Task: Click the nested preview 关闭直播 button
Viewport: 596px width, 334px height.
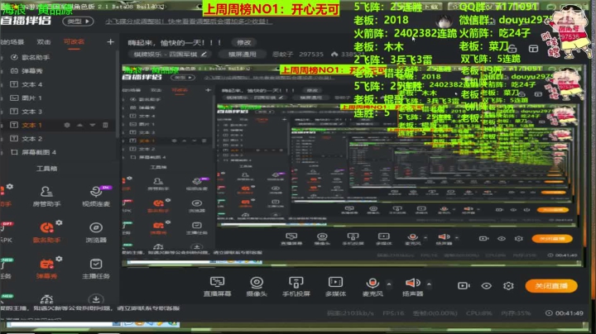Action: 552,239
